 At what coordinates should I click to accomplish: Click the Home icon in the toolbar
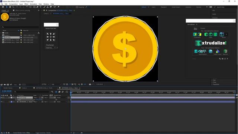coord(3,7)
